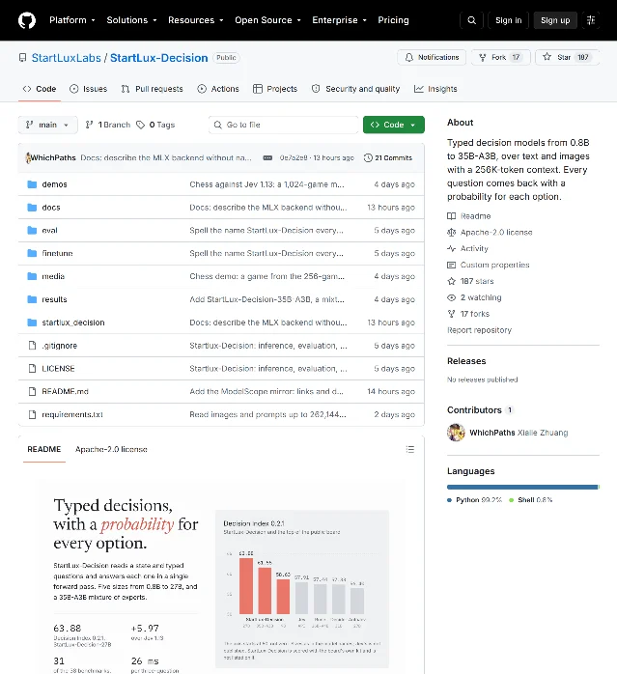The width and height of the screenshot is (617, 674).
Task: Click the Sign in button
Action: tap(508, 20)
